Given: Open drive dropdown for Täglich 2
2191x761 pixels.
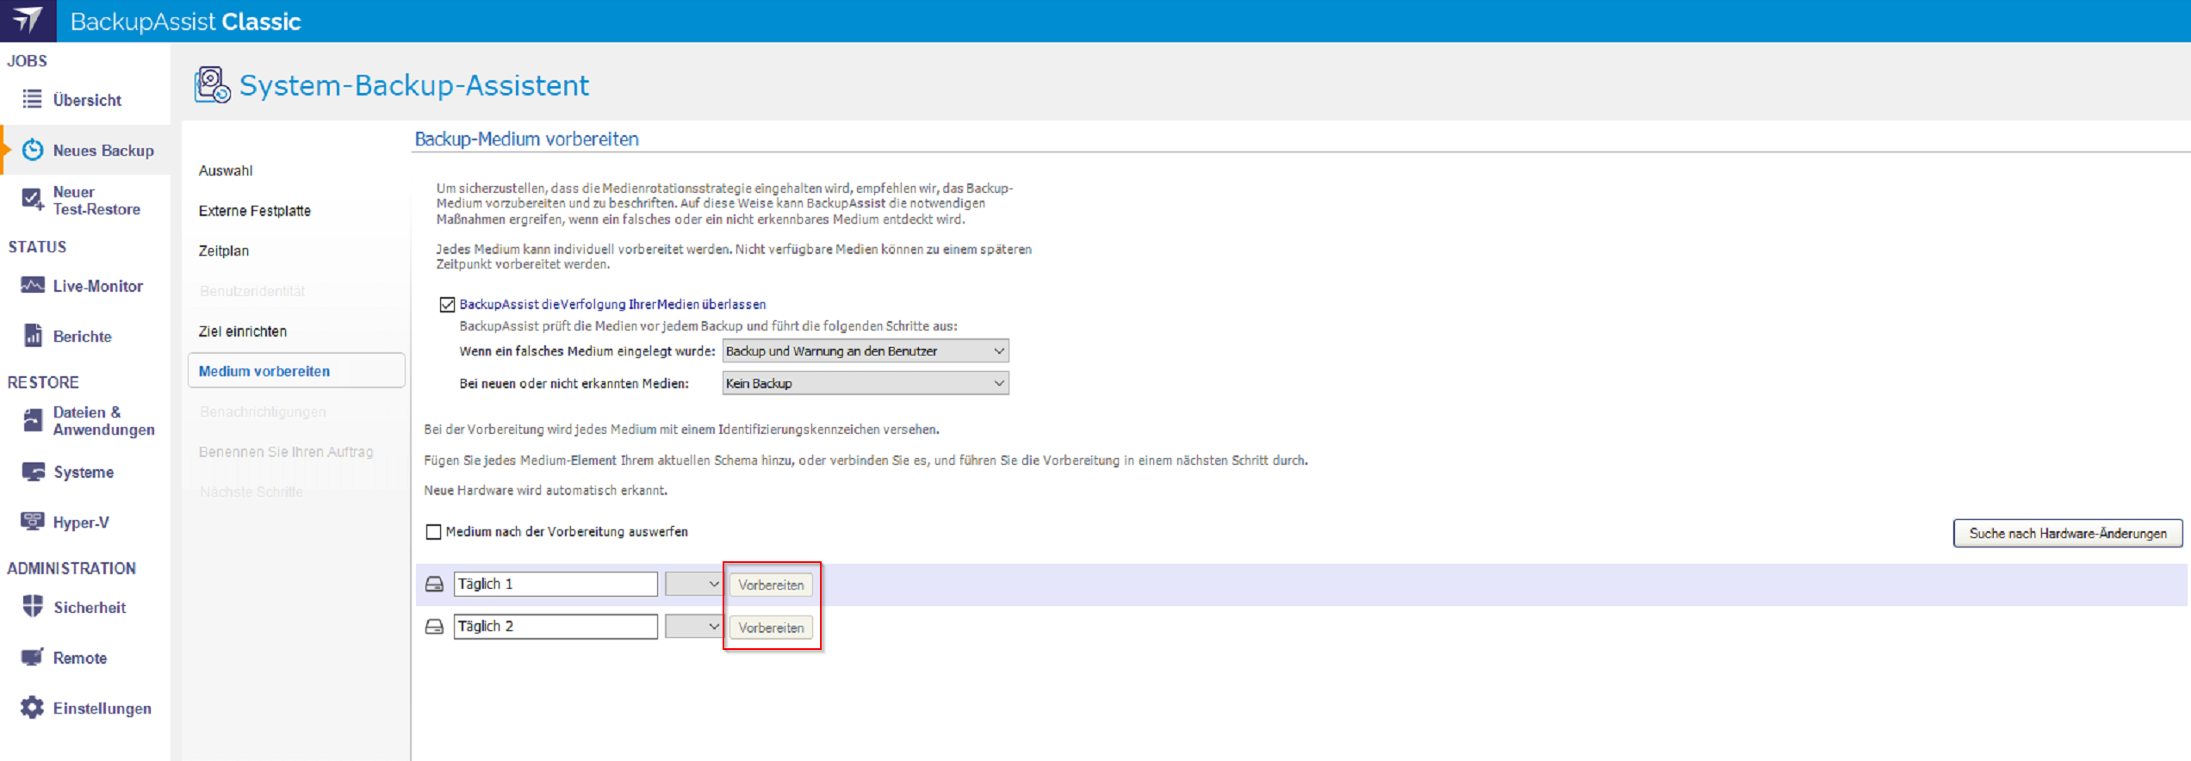Looking at the screenshot, I should pos(693,627).
